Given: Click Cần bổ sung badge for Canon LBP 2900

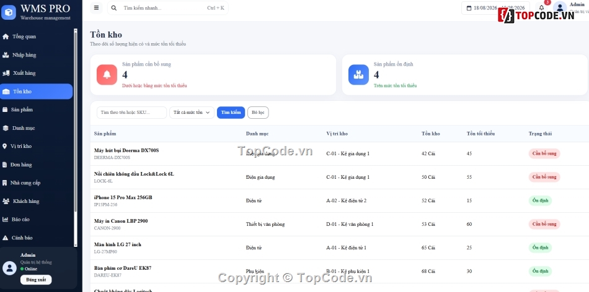Looking at the screenshot, I should tap(544, 224).
